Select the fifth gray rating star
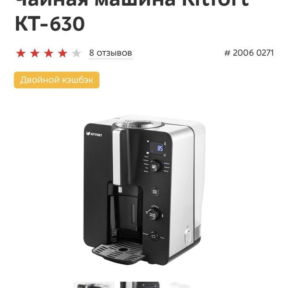 pyautogui.click(x=76, y=53)
